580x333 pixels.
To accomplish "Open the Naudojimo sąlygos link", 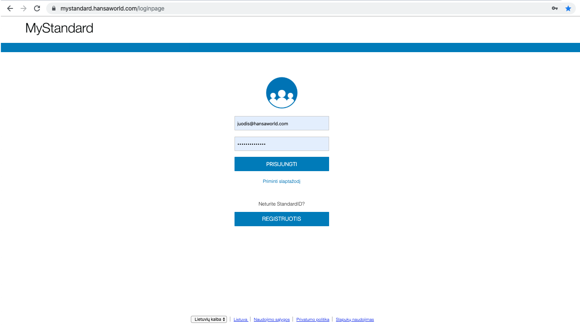I will pos(272,320).
